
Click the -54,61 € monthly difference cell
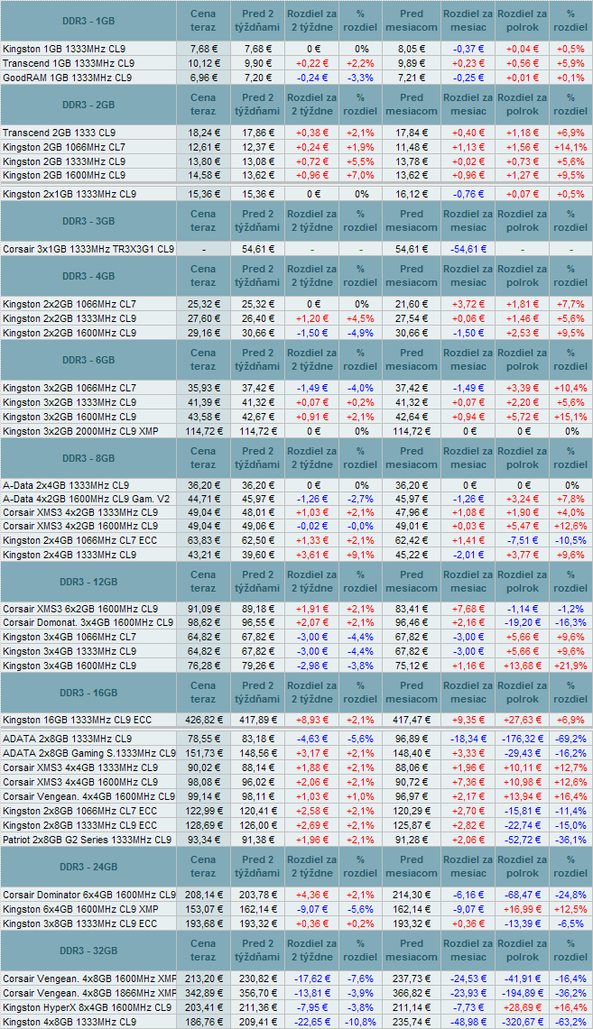point(468,250)
